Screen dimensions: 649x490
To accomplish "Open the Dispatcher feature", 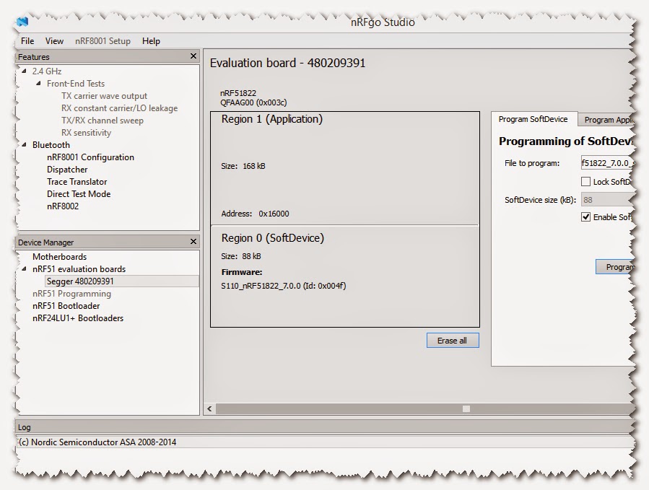I will [67, 170].
